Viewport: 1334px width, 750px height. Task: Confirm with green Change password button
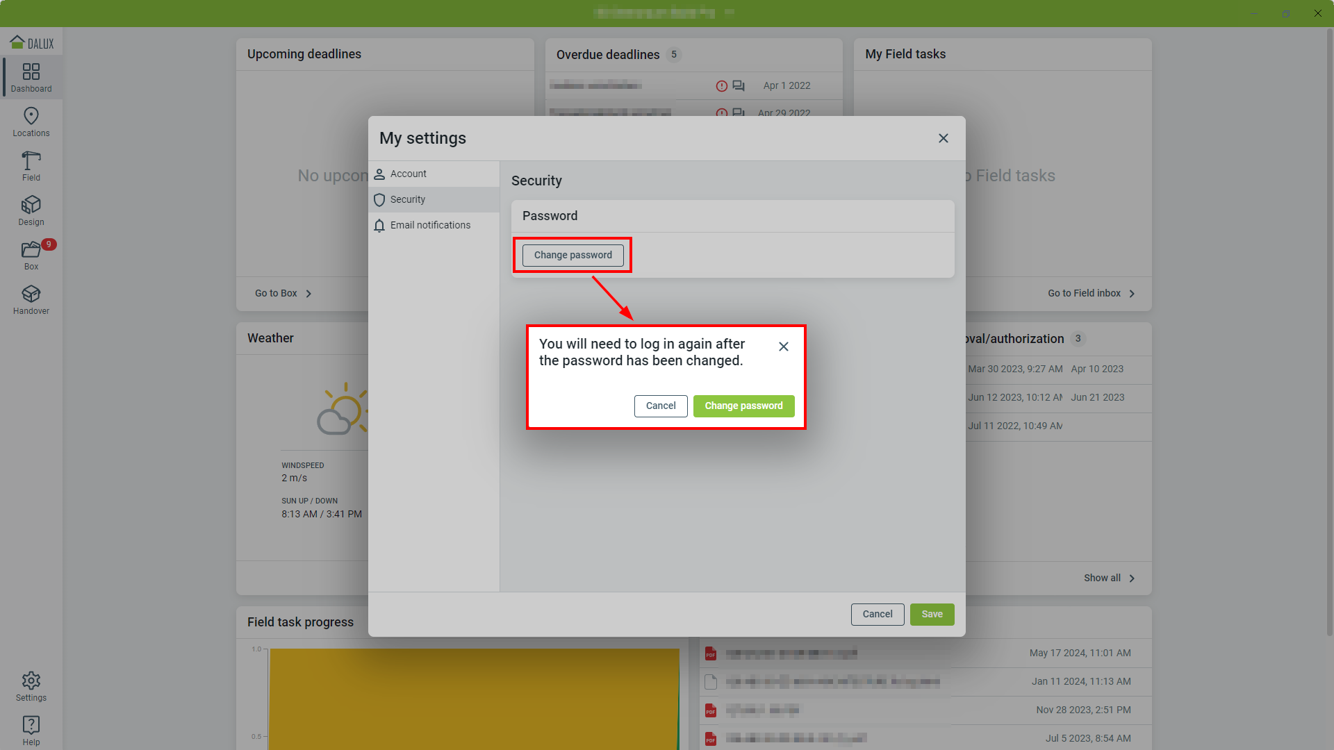[743, 406]
